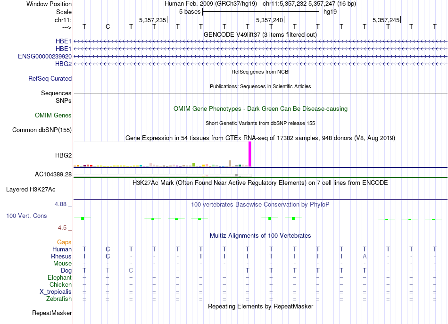Click the 5,357,235 ruler position
The height and width of the screenshot is (324, 448).
[153, 20]
